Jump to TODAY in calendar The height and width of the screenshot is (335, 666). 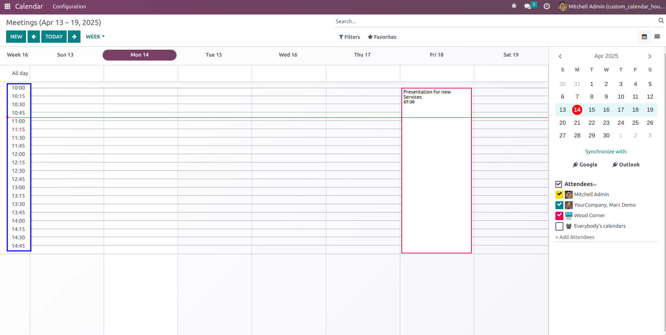click(x=54, y=37)
